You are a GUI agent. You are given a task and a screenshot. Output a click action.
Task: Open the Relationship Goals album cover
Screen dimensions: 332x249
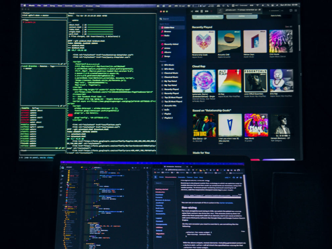pos(203,42)
